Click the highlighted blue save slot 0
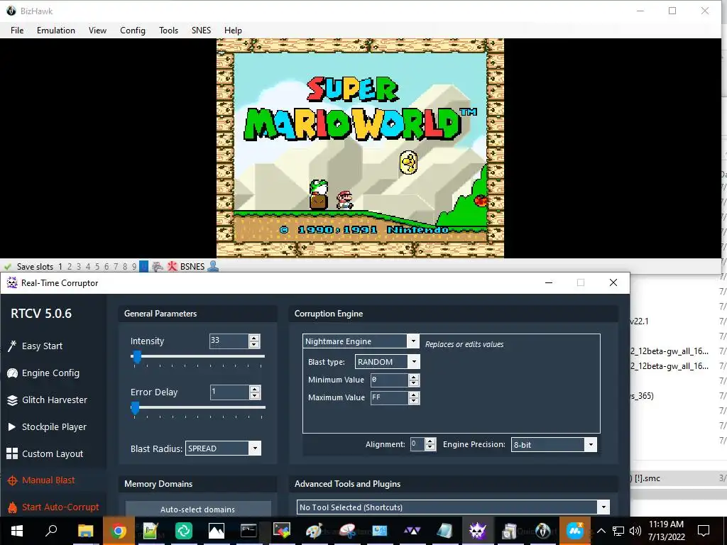This screenshot has width=727, height=545. pyautogui.click(x=143, y=267)
